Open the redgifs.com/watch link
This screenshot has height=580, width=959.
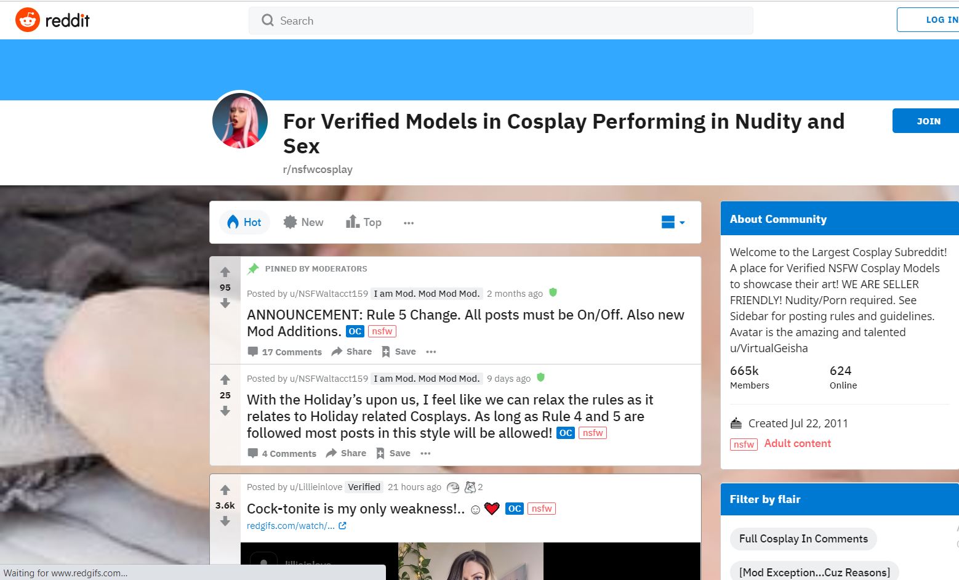point(291,526)
